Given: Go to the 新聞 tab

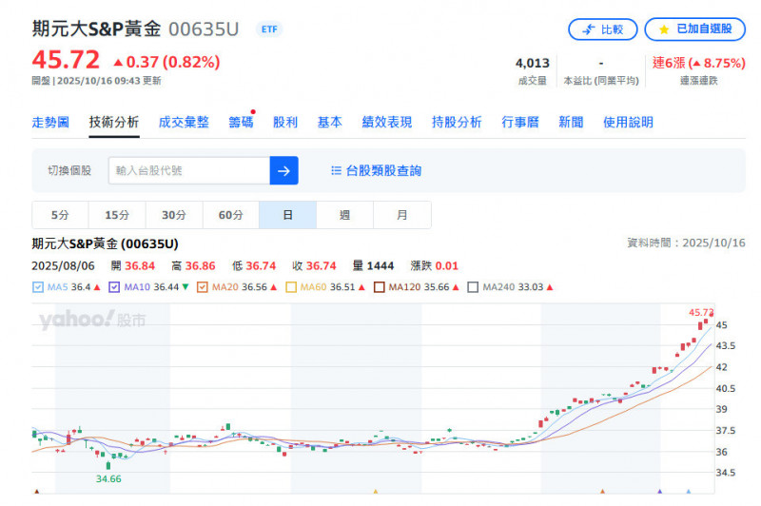Looking at the screenshot, I should point(571,123).
